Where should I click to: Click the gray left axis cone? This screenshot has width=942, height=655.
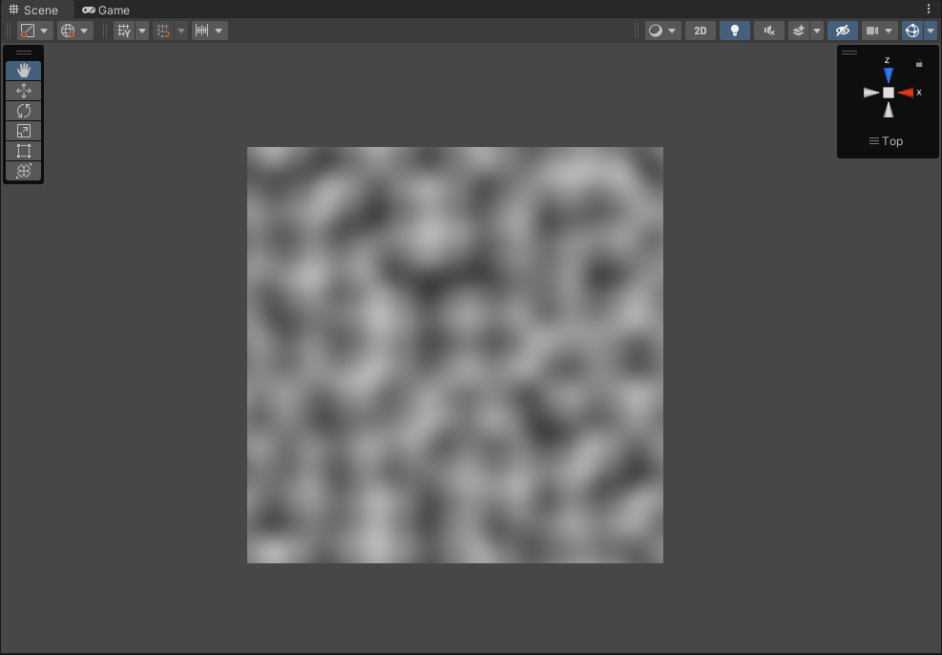click(871, 93)
